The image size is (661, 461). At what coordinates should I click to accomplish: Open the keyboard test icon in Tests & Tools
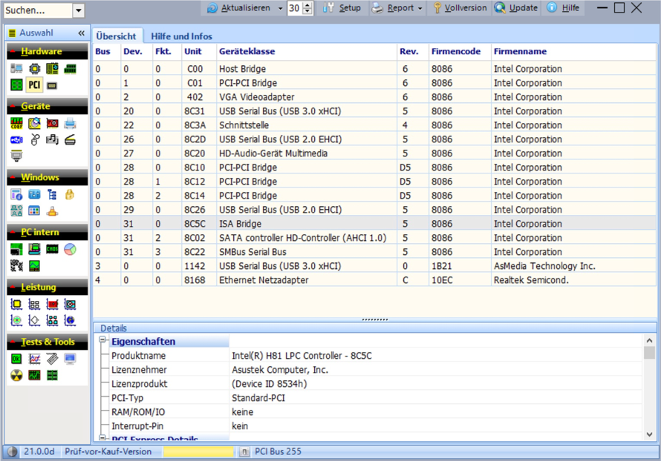click(x=52, y=359)
